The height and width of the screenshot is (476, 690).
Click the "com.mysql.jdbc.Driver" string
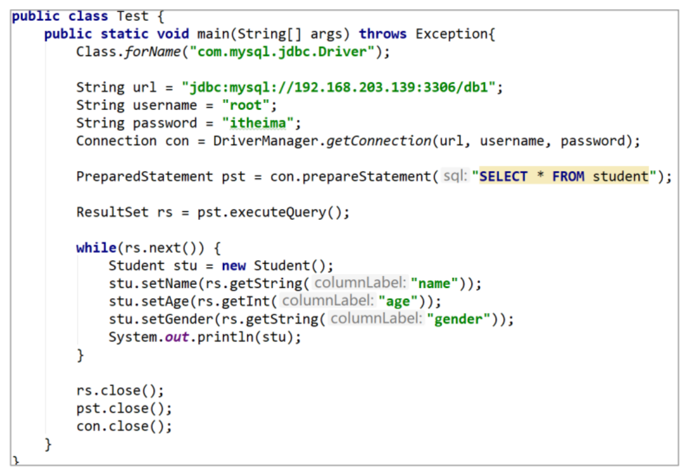[x=282, y=52]
